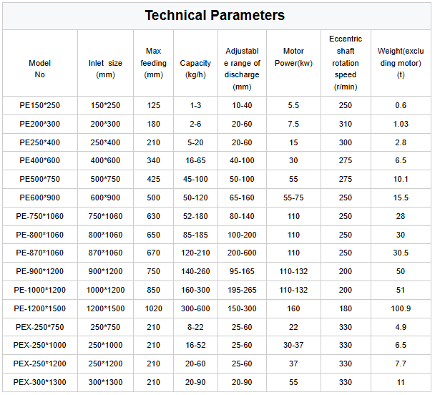Select the 1200*1500 inlet size cell
The height and width of the screenshot is (395, 435).
(x=105, y=308)
